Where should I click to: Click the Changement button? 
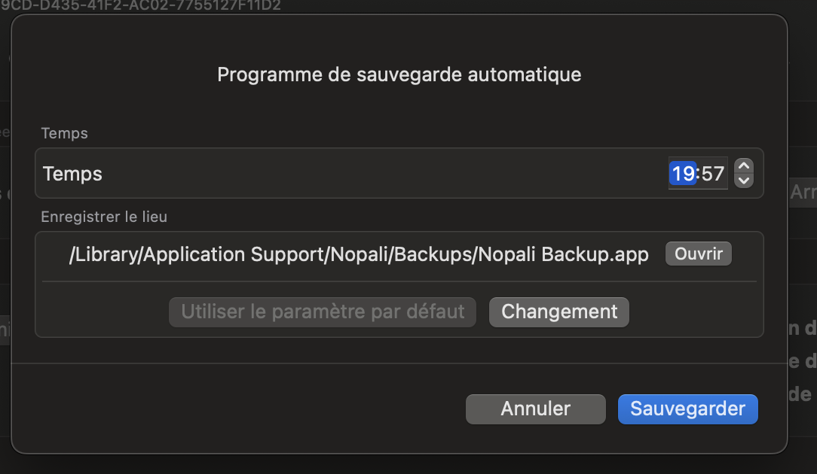(559, 312)
